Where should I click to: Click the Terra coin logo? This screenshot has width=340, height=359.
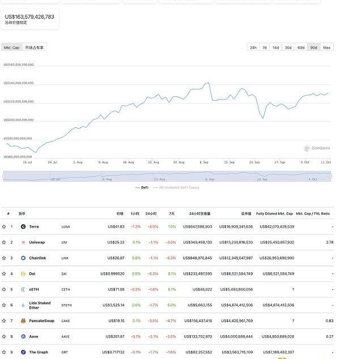click(x=23, y=226)
